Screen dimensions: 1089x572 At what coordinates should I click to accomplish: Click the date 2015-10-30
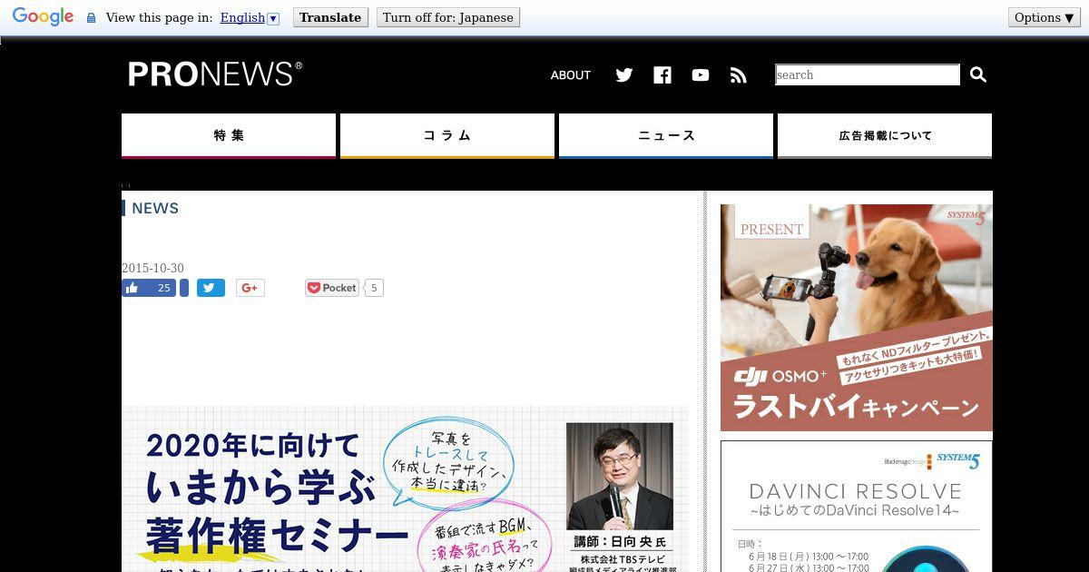point(152,268)
